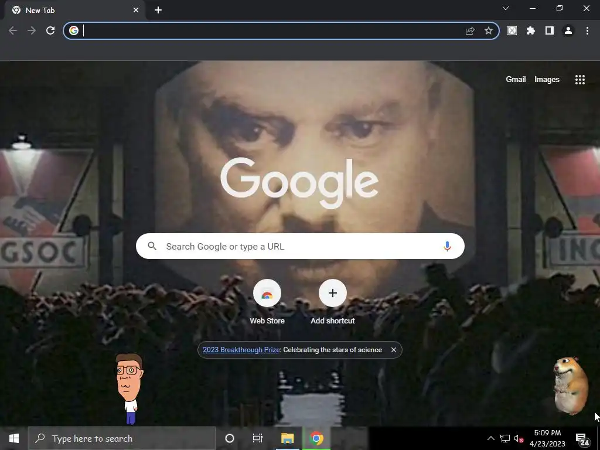The height and width of the screenshot is (450, 600).
Task: Open a new tab with plus button
Action: pyautogui.click(x=158, y=10)
